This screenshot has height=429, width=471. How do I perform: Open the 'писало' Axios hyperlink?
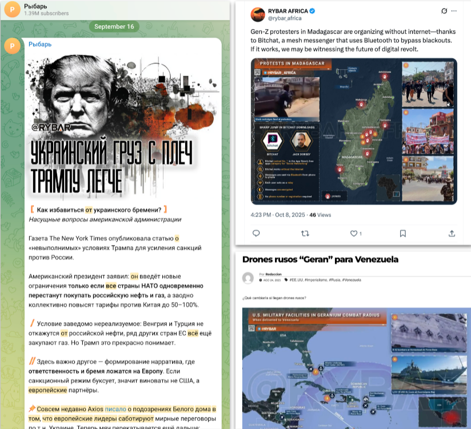pos(115,409)
